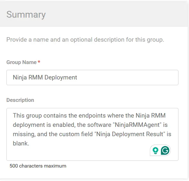Click the Group Name input field
This screenshot has width=189, height=181.
pos(92,78)
